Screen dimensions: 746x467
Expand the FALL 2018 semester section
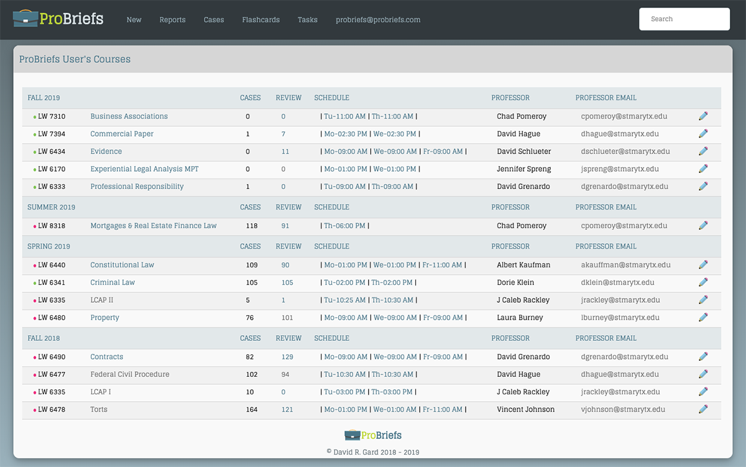[x=43, y=338]
